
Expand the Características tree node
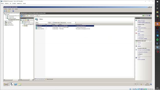tap(4, 21)
